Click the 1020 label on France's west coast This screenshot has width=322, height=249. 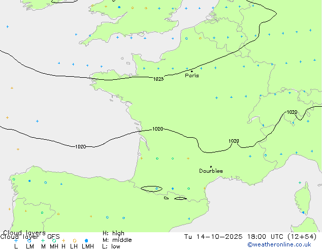(157, 129)
